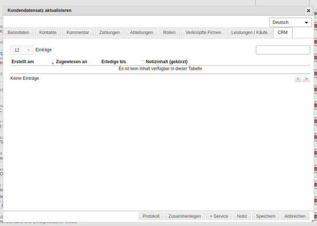This screenshot has height=226, width=317.
Task: Select the Zahlungen tab
Action: click(x=110, y=33)
